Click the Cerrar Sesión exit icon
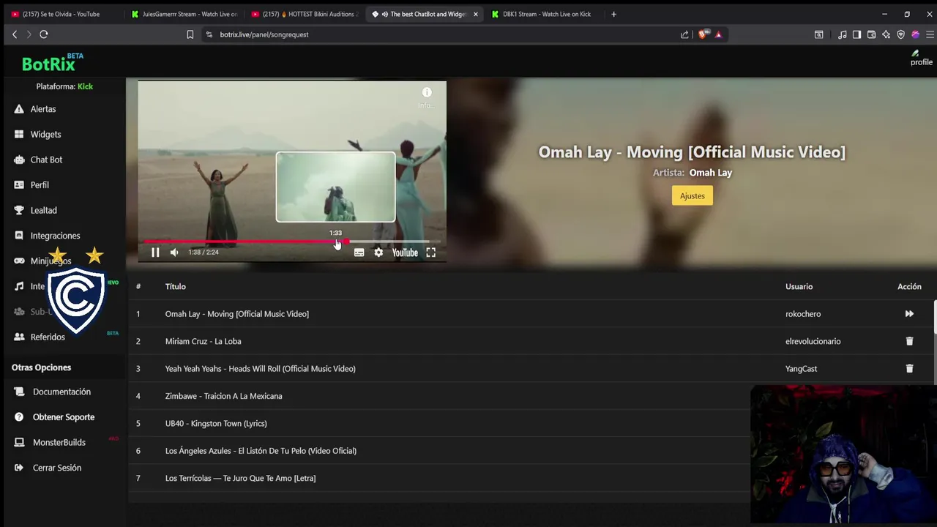This screenshot has height=527, width=937. point(19,468)
